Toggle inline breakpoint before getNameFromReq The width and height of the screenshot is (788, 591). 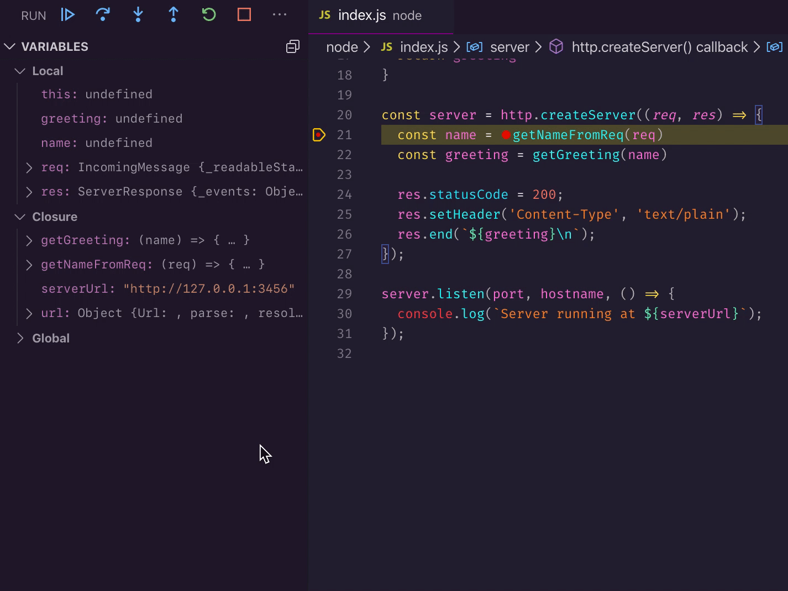506,135
